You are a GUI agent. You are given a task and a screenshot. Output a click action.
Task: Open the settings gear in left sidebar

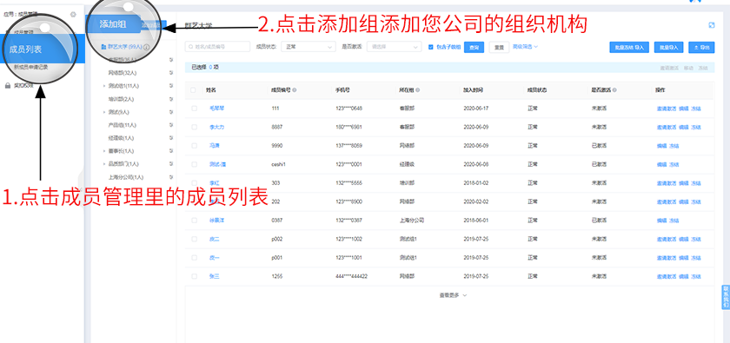(x=73, y=15)
